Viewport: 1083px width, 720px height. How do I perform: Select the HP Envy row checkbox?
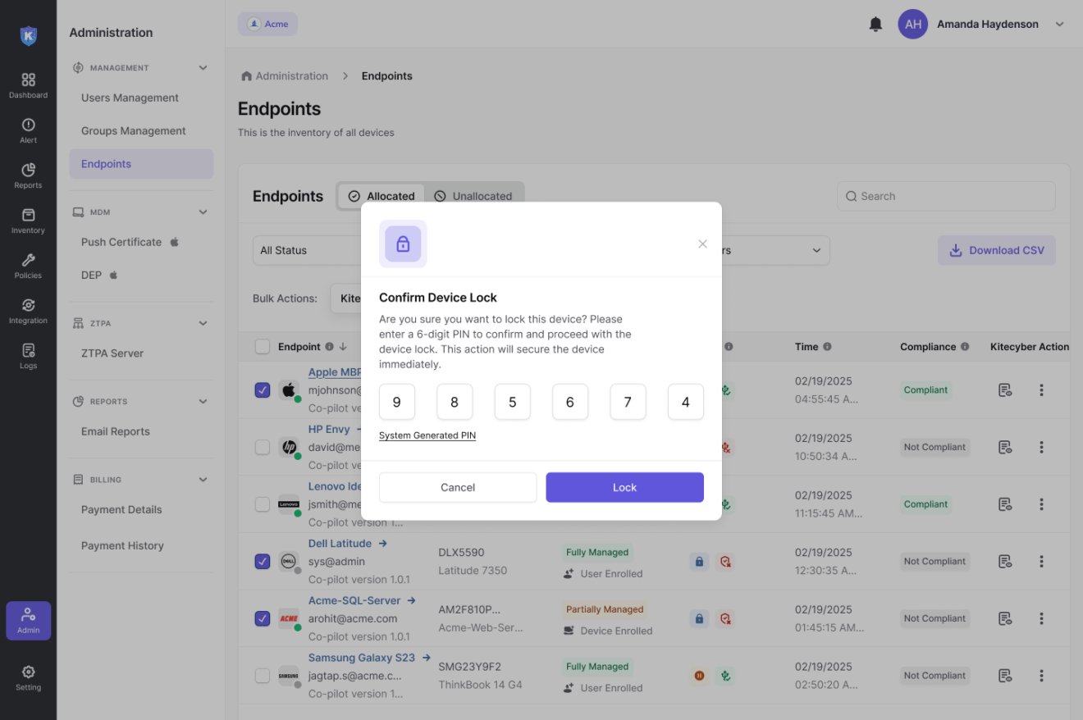263,447
